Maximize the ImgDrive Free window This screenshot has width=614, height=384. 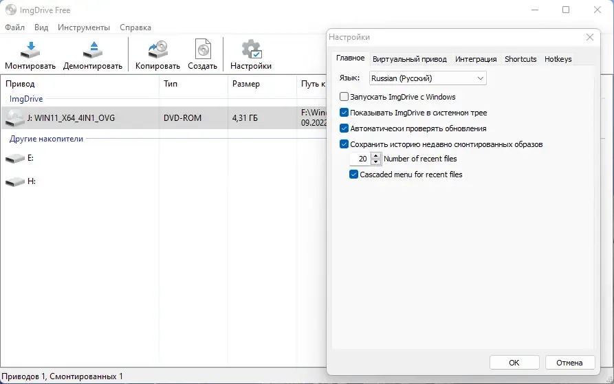tap(566, 10)
